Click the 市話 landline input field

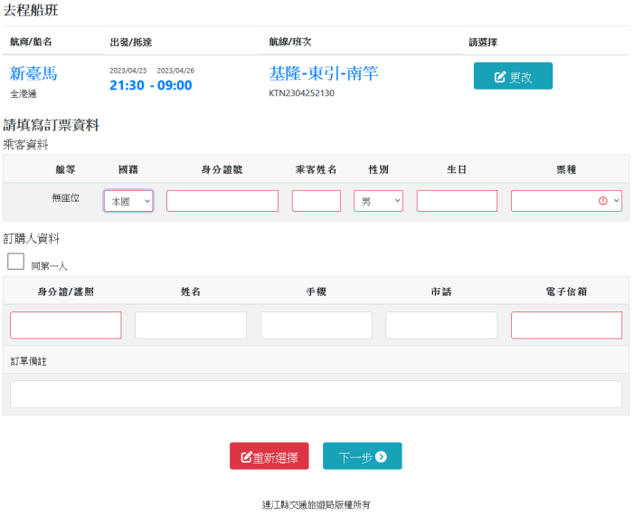(441, 325)
